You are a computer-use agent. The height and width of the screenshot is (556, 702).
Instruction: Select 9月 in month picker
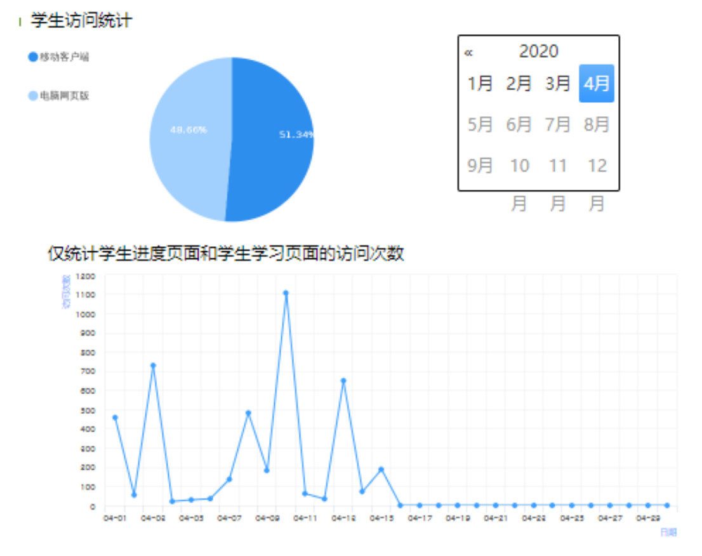coord(480,166)
